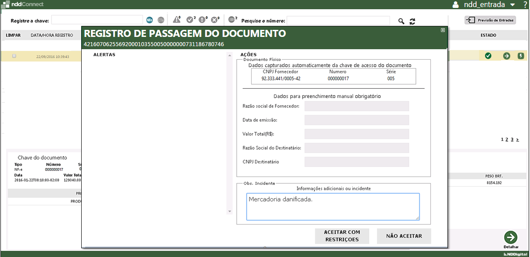The image size is (530, 257).
Task: Click the NFe document type icon
Action: coord(150,20)
